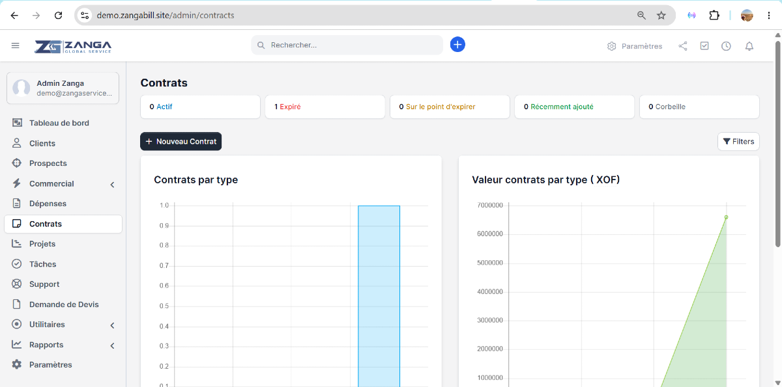Filter by Actif contracts
This screenshot has height=387, width=782.
200,107
